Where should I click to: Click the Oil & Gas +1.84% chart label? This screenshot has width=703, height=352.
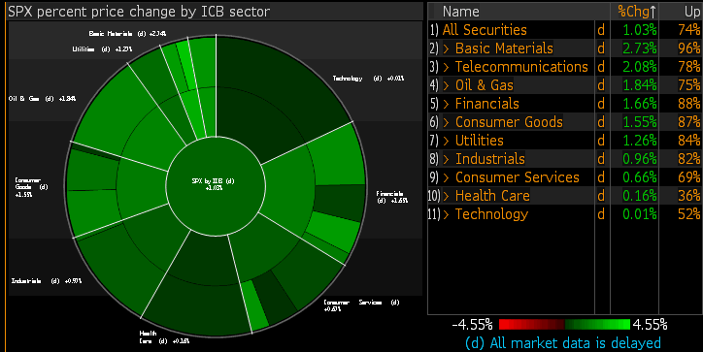[x=42, y=99]
